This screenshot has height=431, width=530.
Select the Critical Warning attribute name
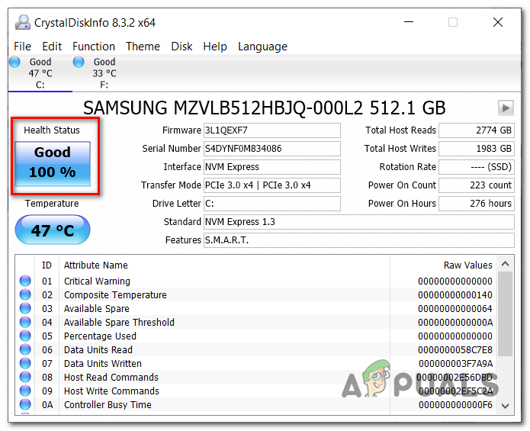click(97, 281)
